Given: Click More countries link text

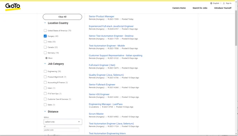Looking at the screenshot, I should pyautogui.click(x=50, y=58).
